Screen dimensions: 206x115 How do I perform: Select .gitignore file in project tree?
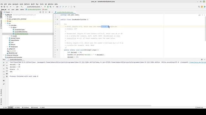(12, 49)
